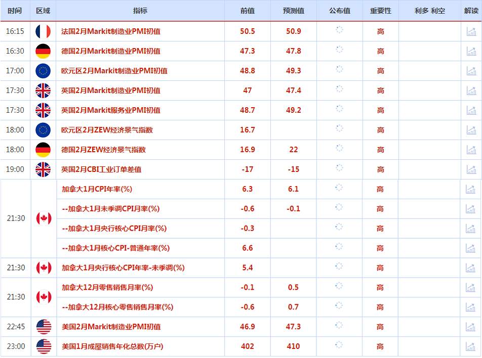Open chart icon for 英国2月Markit服务业PMI初值
Viewport: 482px width, 358px height.
tap(471, 110)
